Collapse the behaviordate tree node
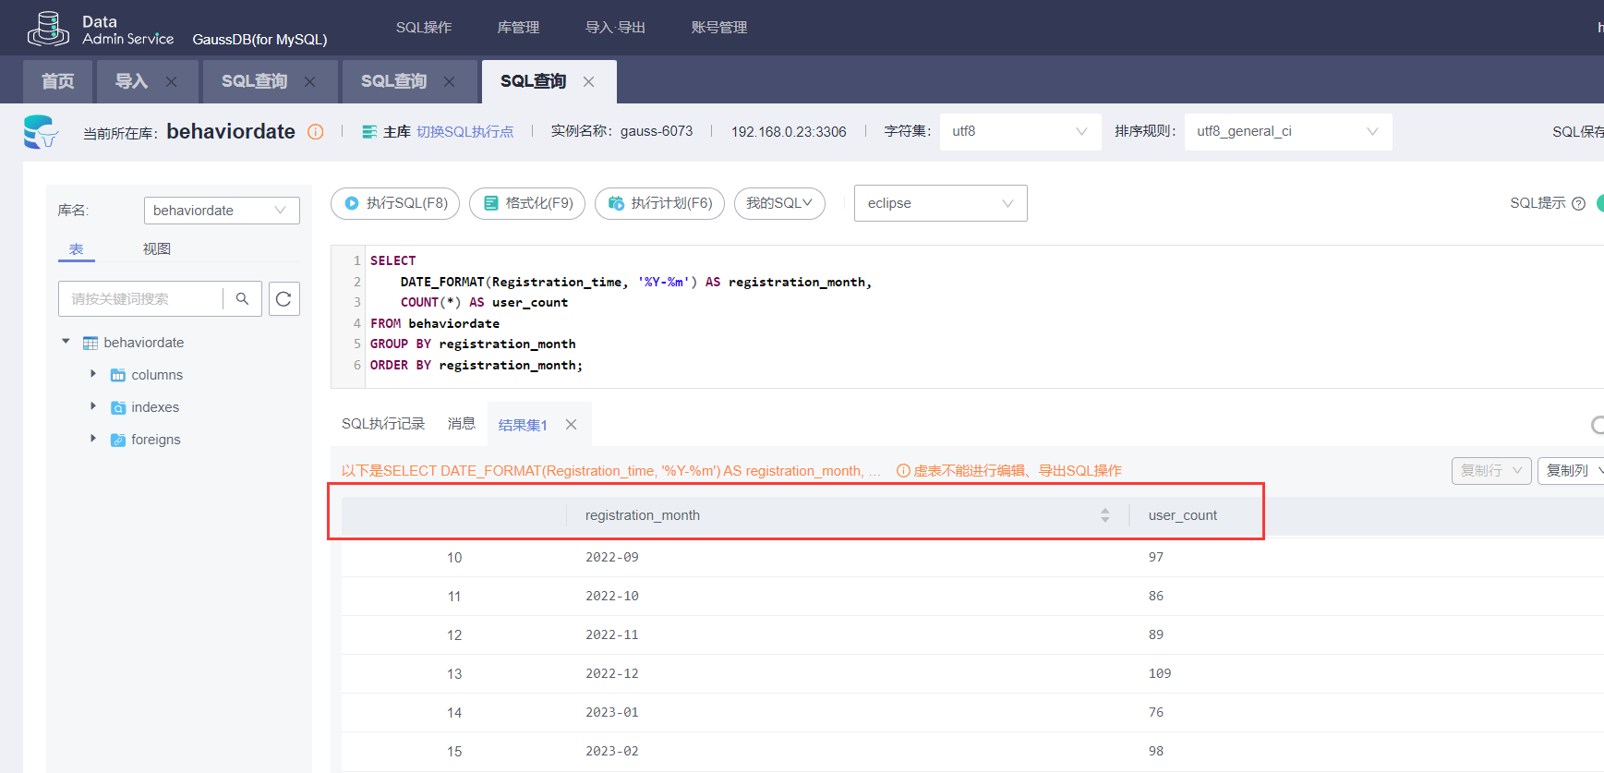The height and width of the screenshot is (773, 1604). click(x=66, y=342)
